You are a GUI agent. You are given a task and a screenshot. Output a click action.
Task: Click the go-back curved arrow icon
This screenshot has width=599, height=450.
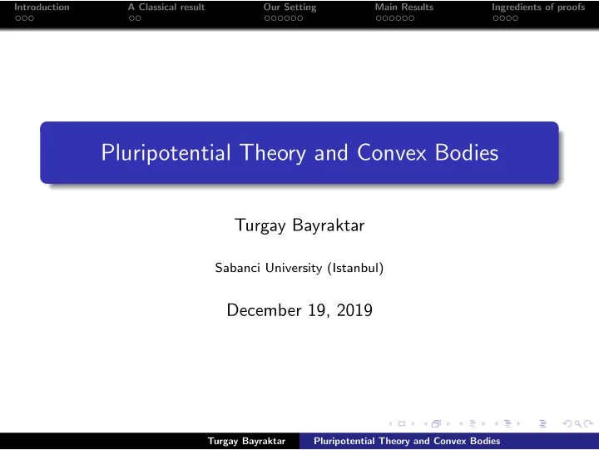567,423
